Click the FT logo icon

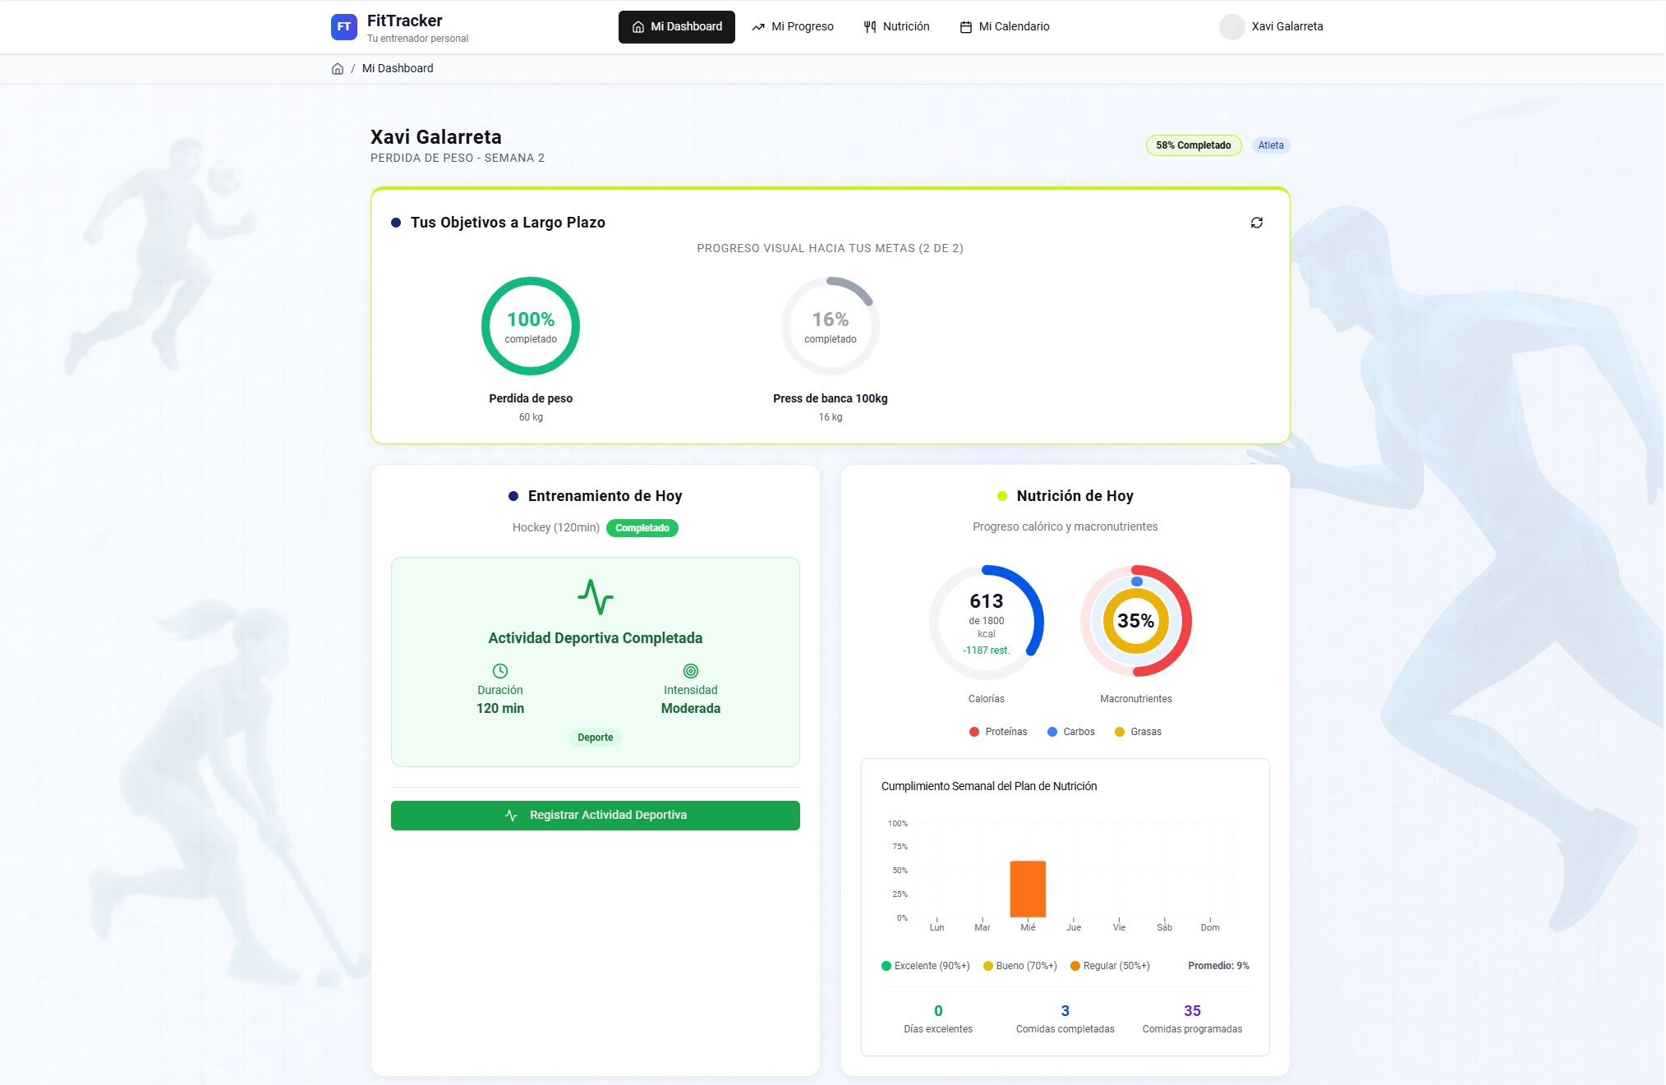(x=343, y=26)
